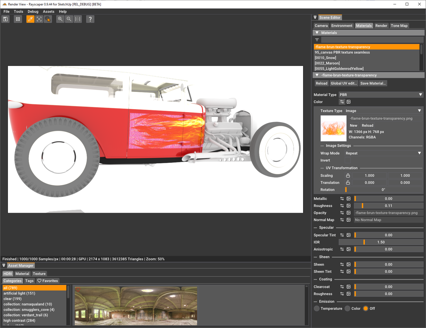Click Sheen Tint value settings icon
The width and height of the screenshot is (426, 328).
[x=342, y=271]
